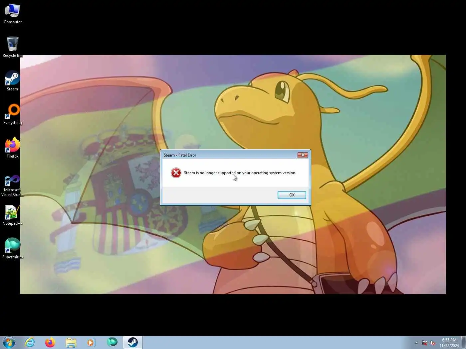The height and width of the screenshot is (349, 466).
Task: Launch Internet Explorer from the taskbar
Action: click(30, 342)
